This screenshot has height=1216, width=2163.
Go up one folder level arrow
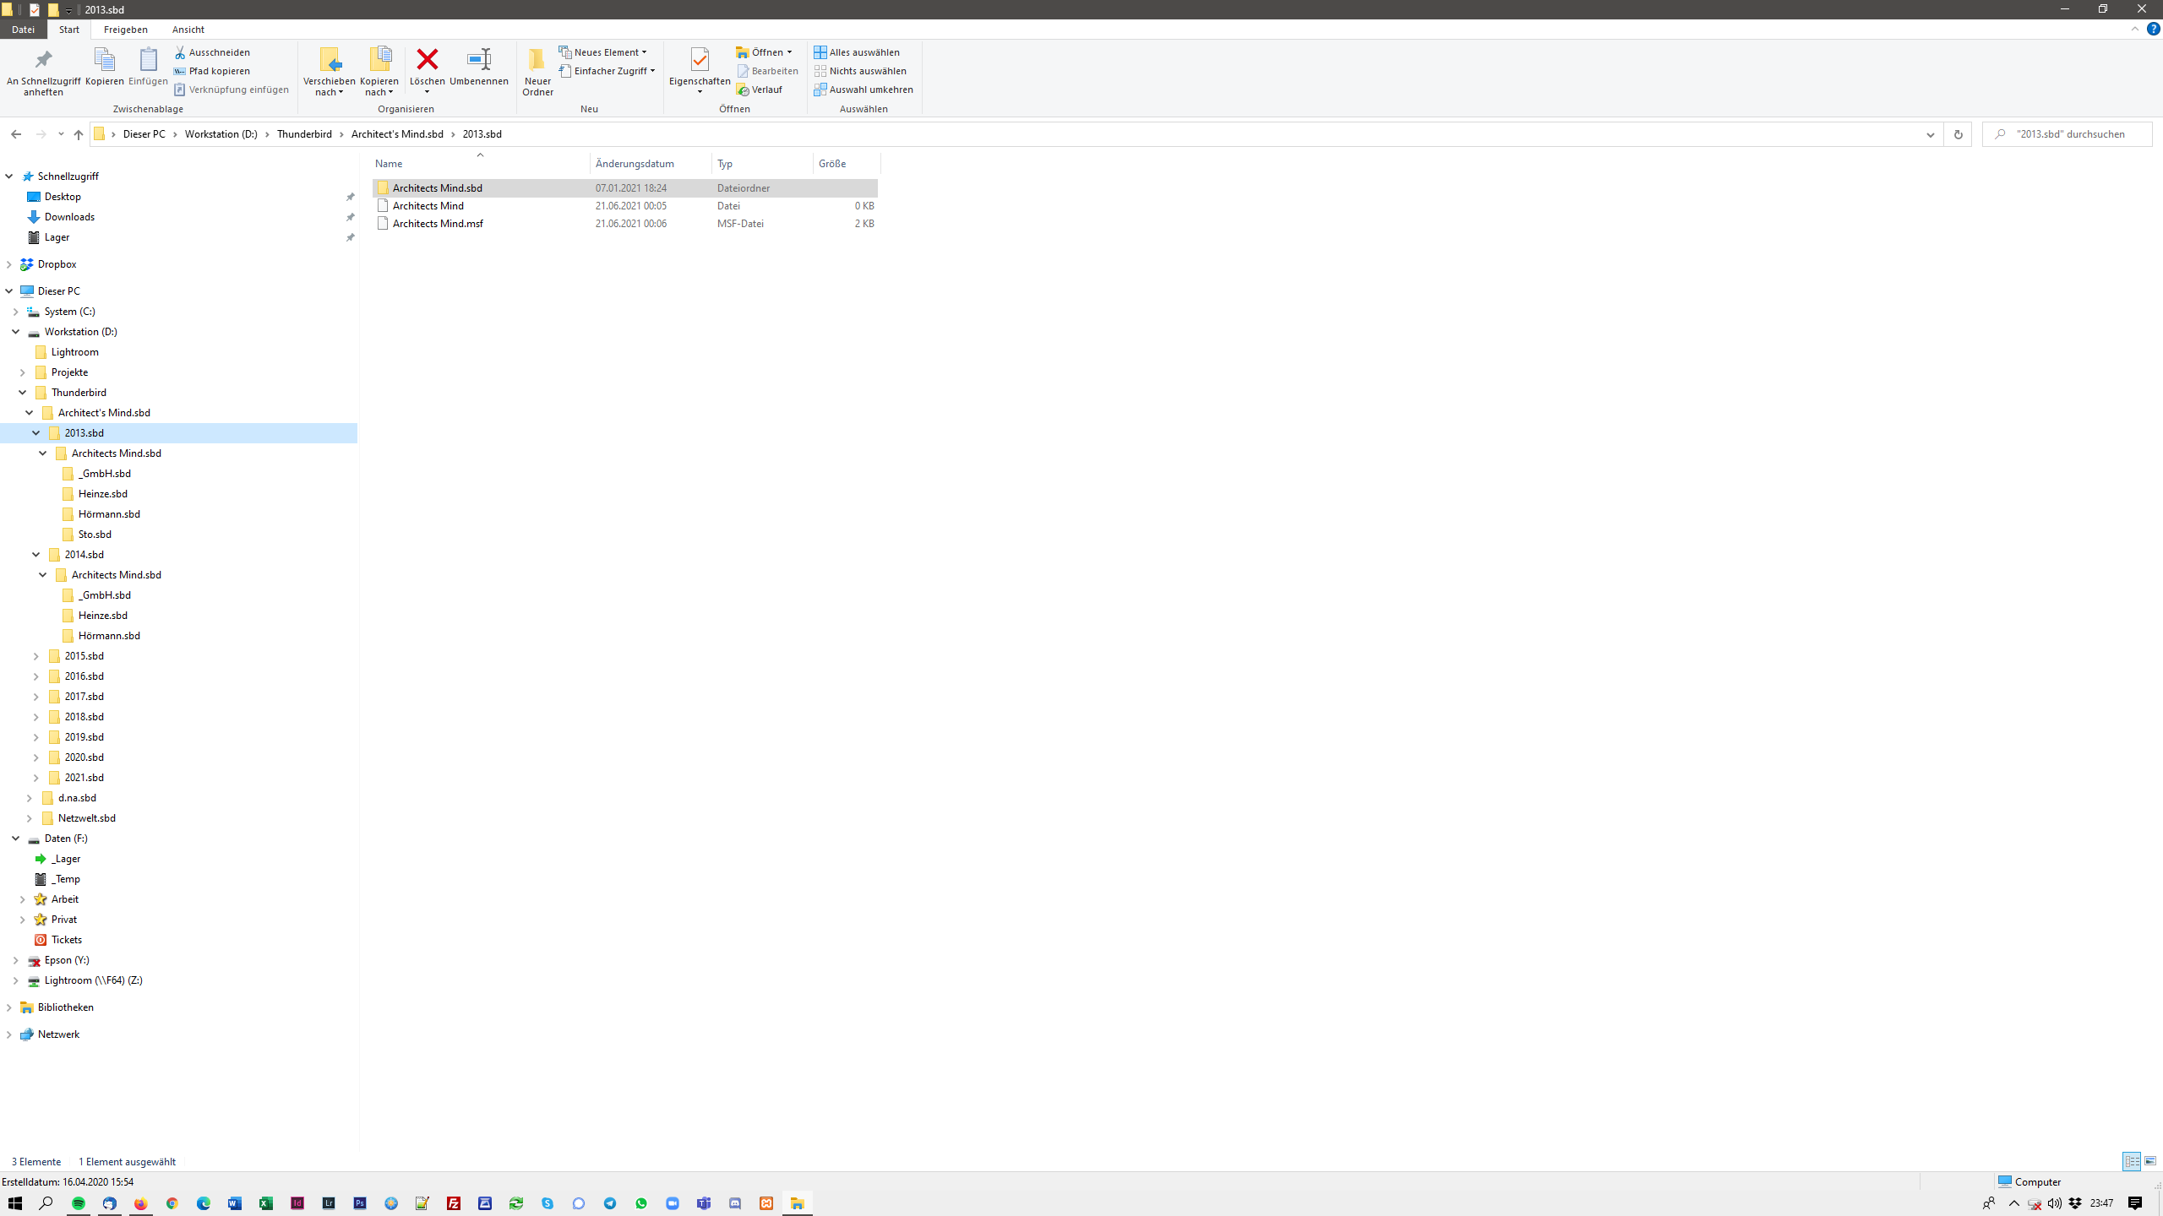click(x=79, y=134)
